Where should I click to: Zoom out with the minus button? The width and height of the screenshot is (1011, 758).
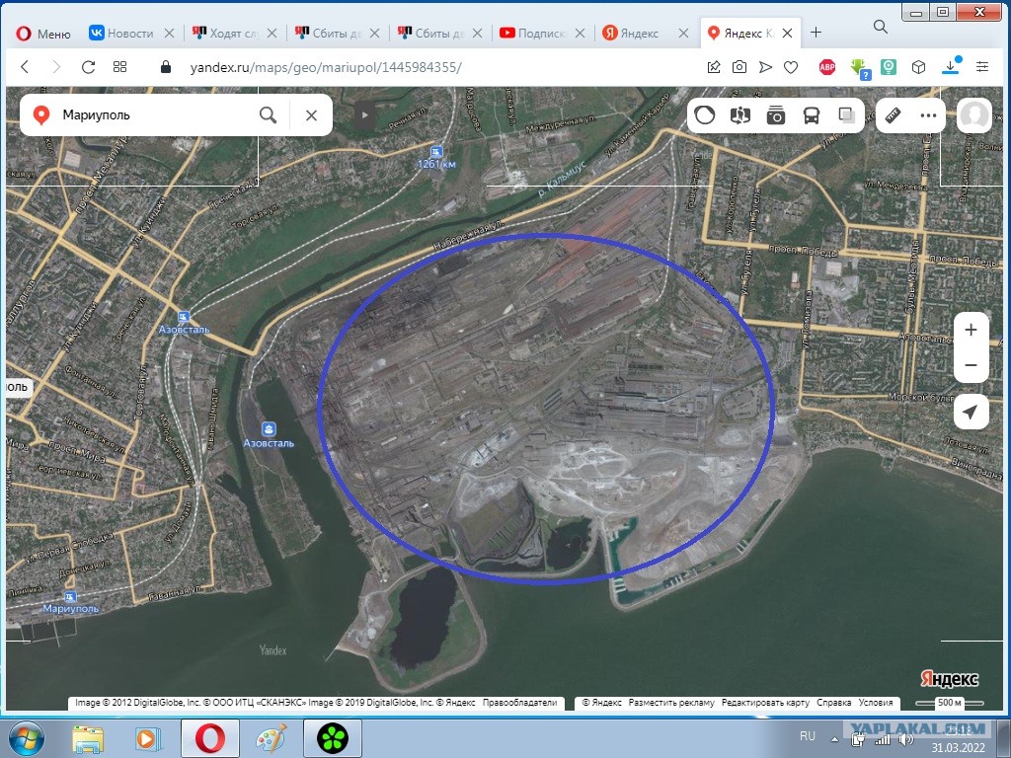point(972,365)
